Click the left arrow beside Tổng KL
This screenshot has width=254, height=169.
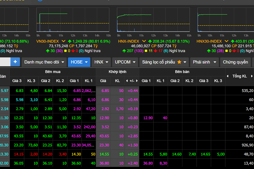228,76
